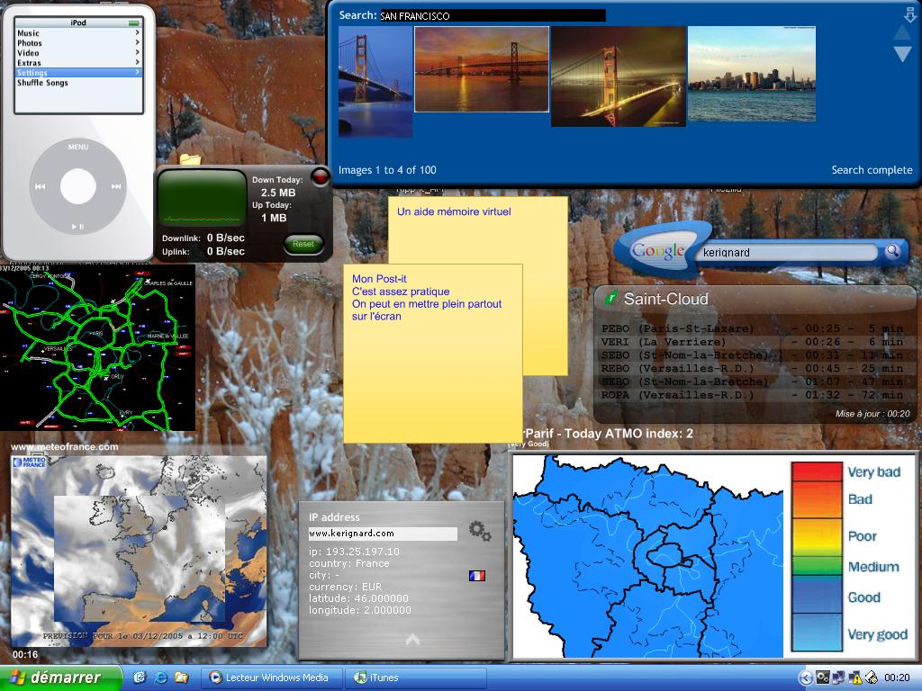
Task: Click the SAN FRANCISCO search field
Action: pos(493,16)
